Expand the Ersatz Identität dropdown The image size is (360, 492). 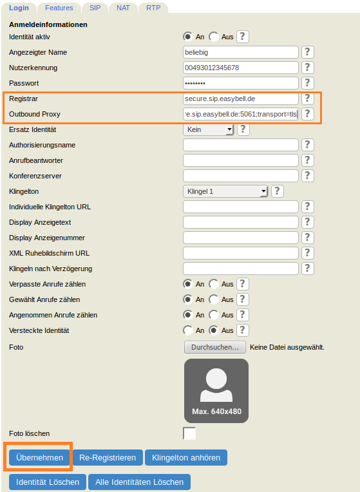(x=209, y=129)
